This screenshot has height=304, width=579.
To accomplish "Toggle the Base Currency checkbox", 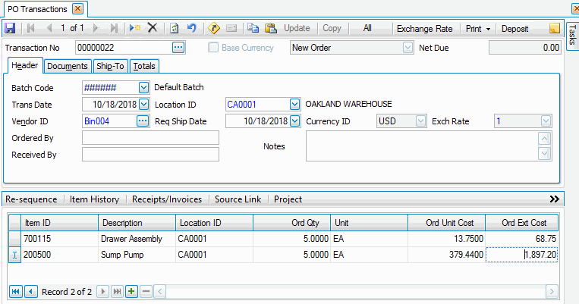I will point(213,48).
